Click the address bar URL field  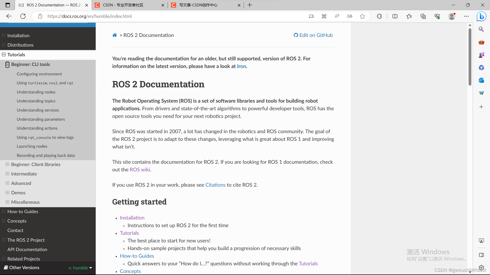coord(89,16)
